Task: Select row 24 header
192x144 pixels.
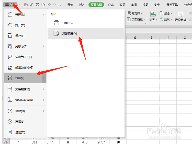Action: click(6, 142)
